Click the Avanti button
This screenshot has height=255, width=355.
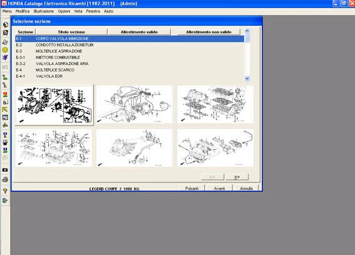tap(219, 188)
